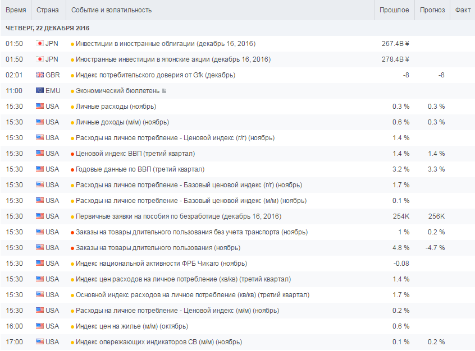The height and width of the screenshot is (351, 475).
Task: Click the Прошлое column header
Action: tap(394, 10)
